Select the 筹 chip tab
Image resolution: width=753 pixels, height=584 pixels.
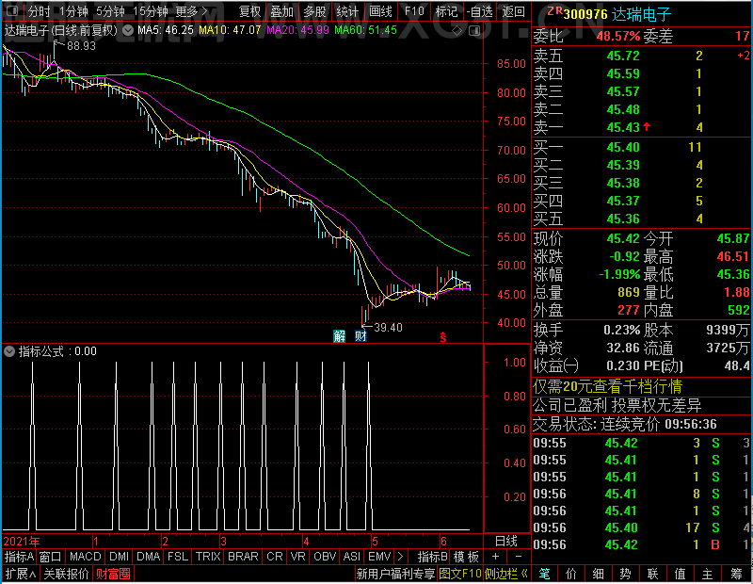(x=736, y=574)
